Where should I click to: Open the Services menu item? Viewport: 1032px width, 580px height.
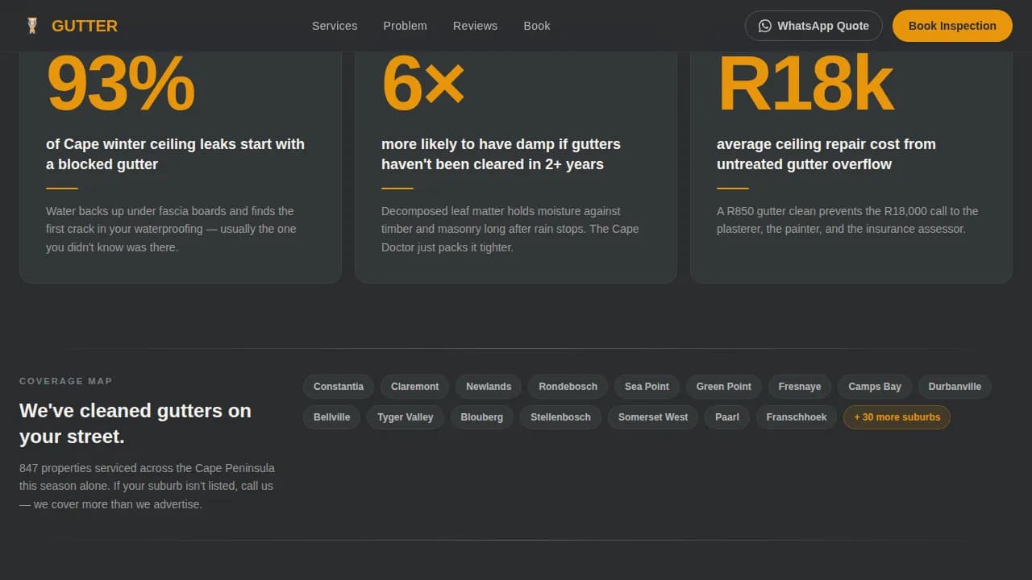point(335,25)
